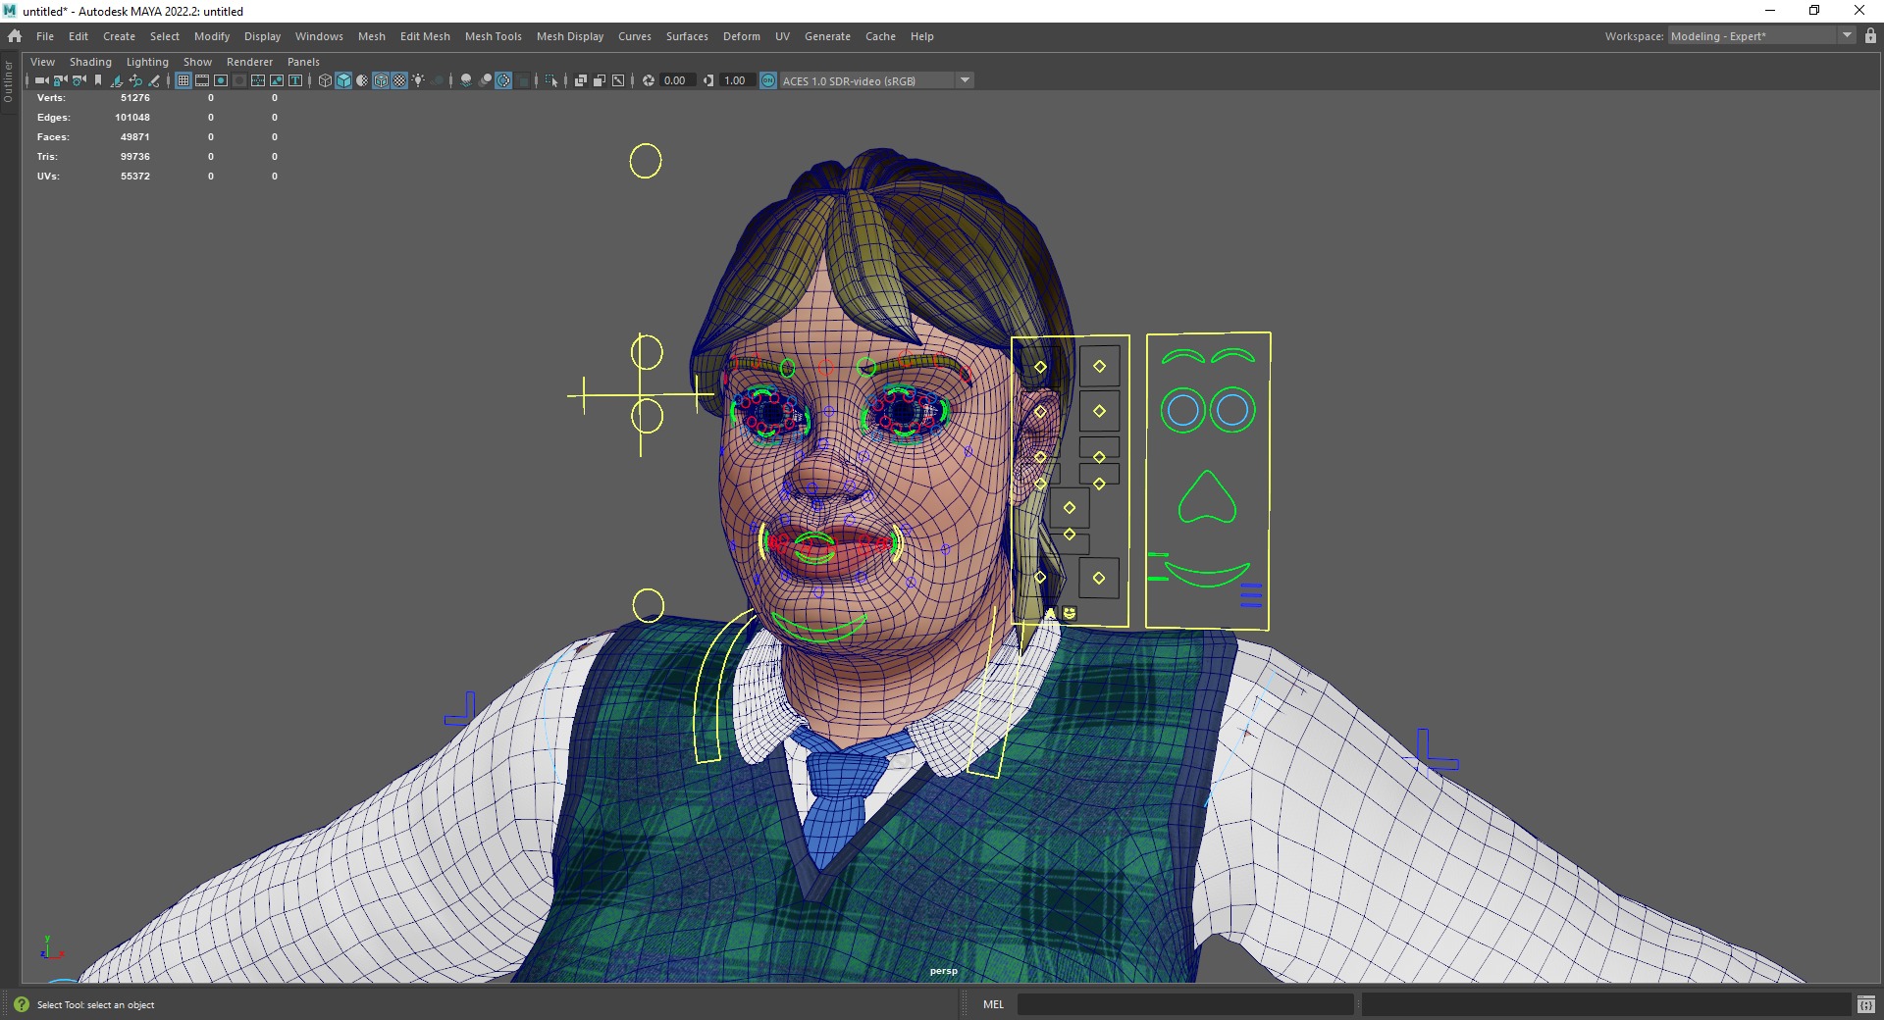The width and height of the screenshot is (1884, 1020).
Task: Open the ACES color space dropdown arrow
Action: 965,80
